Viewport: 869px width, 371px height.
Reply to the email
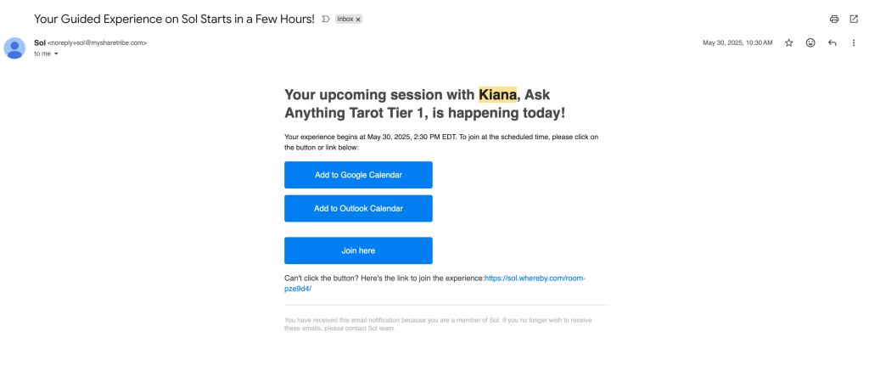pyautogui.click(x=833, y=42)
